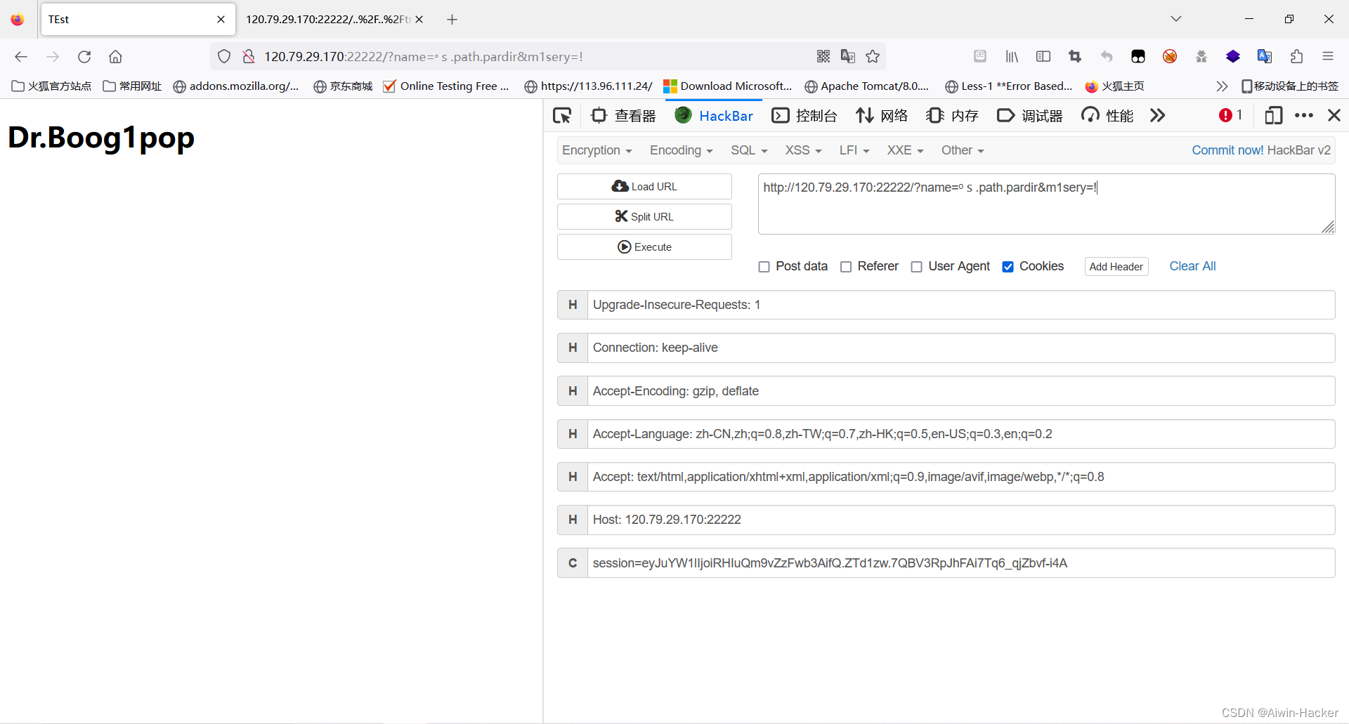Image resolution: width=1349 pixels, height=724 pixels.
Task: Switch to the 调试器 debugger panel
Action: (1029, 115)
